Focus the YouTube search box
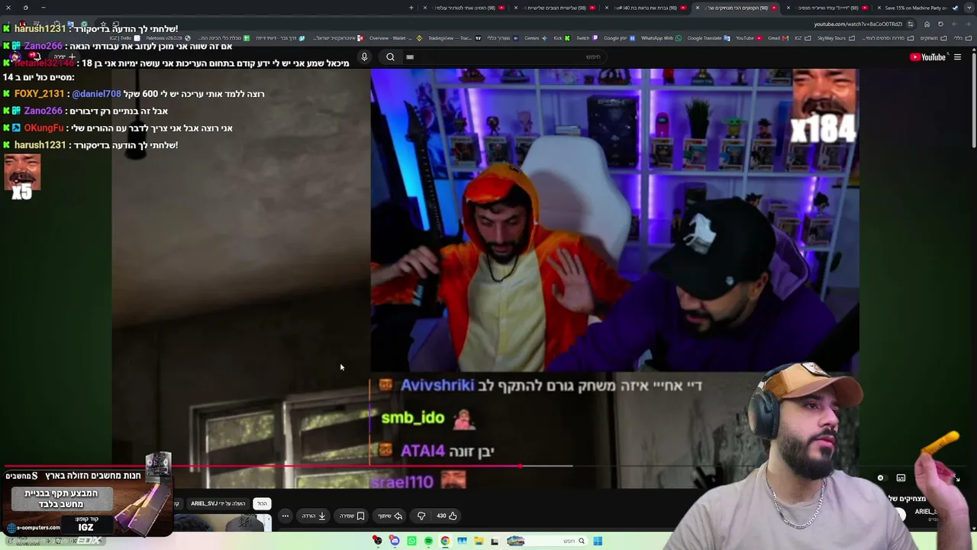The width and height of the screenshot is (977, 550). [x=504, y=57]
